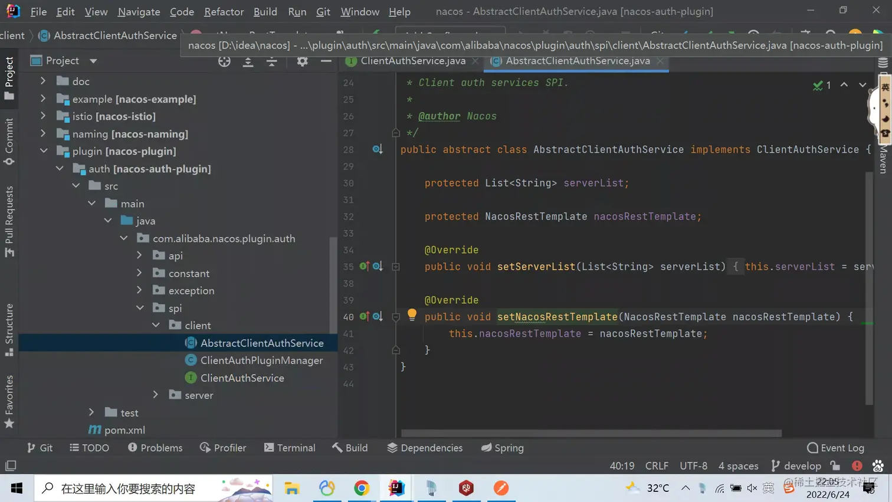Click Expand All in Project panel toolbar

[248, 61]
